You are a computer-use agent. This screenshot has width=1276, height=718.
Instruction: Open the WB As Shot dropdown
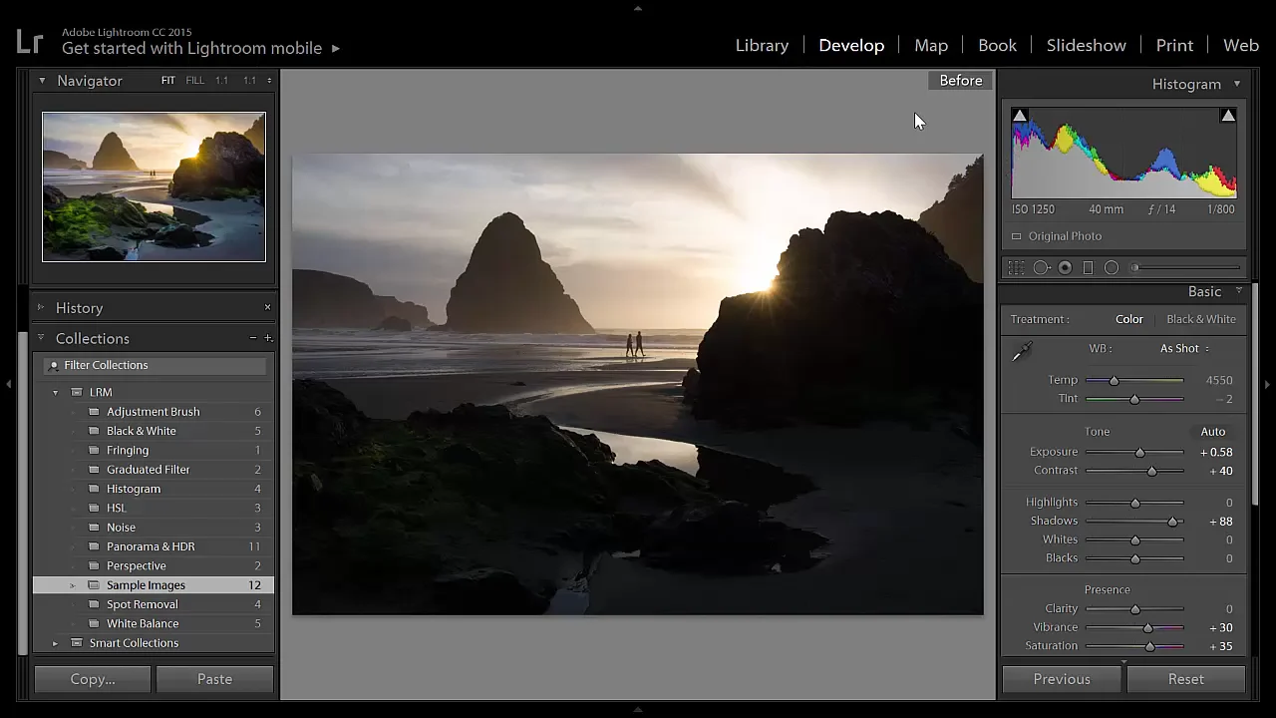pyautogui.click(x=1184, y=348)
